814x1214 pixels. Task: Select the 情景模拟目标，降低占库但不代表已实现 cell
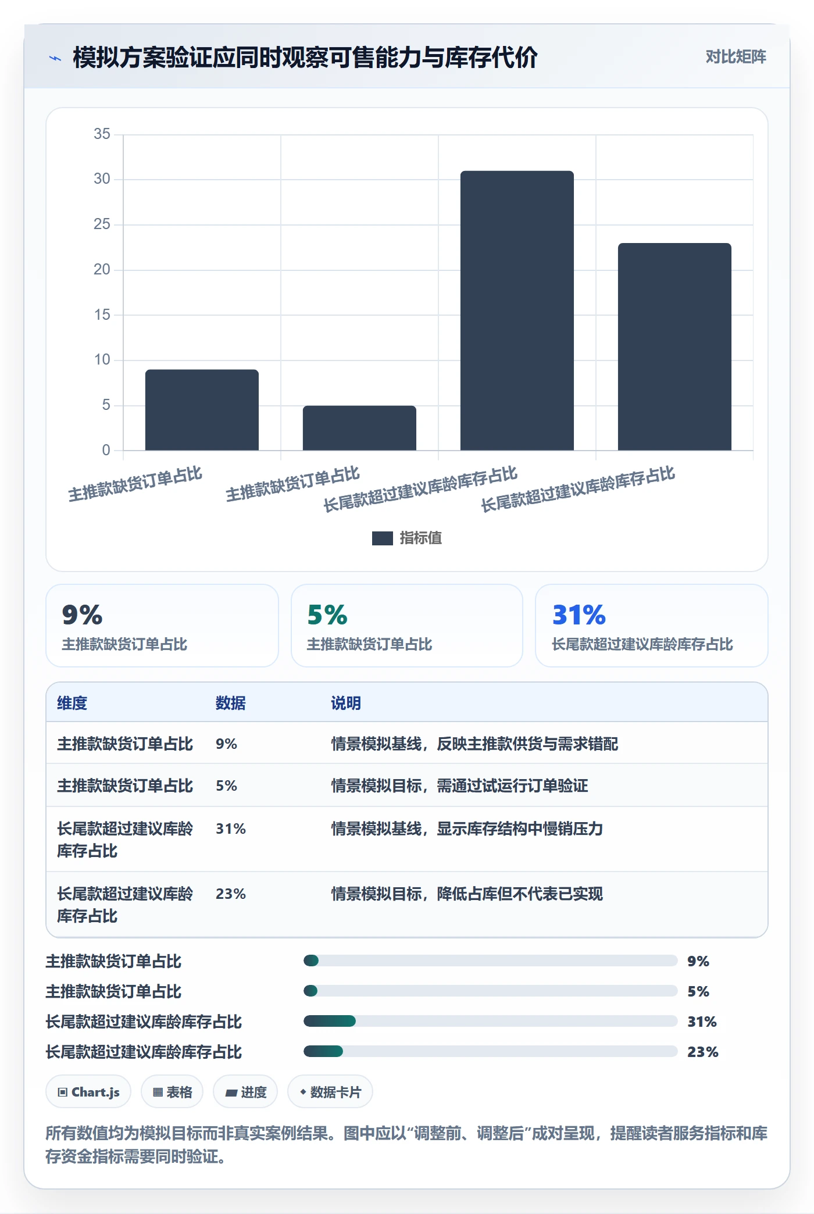467,894
